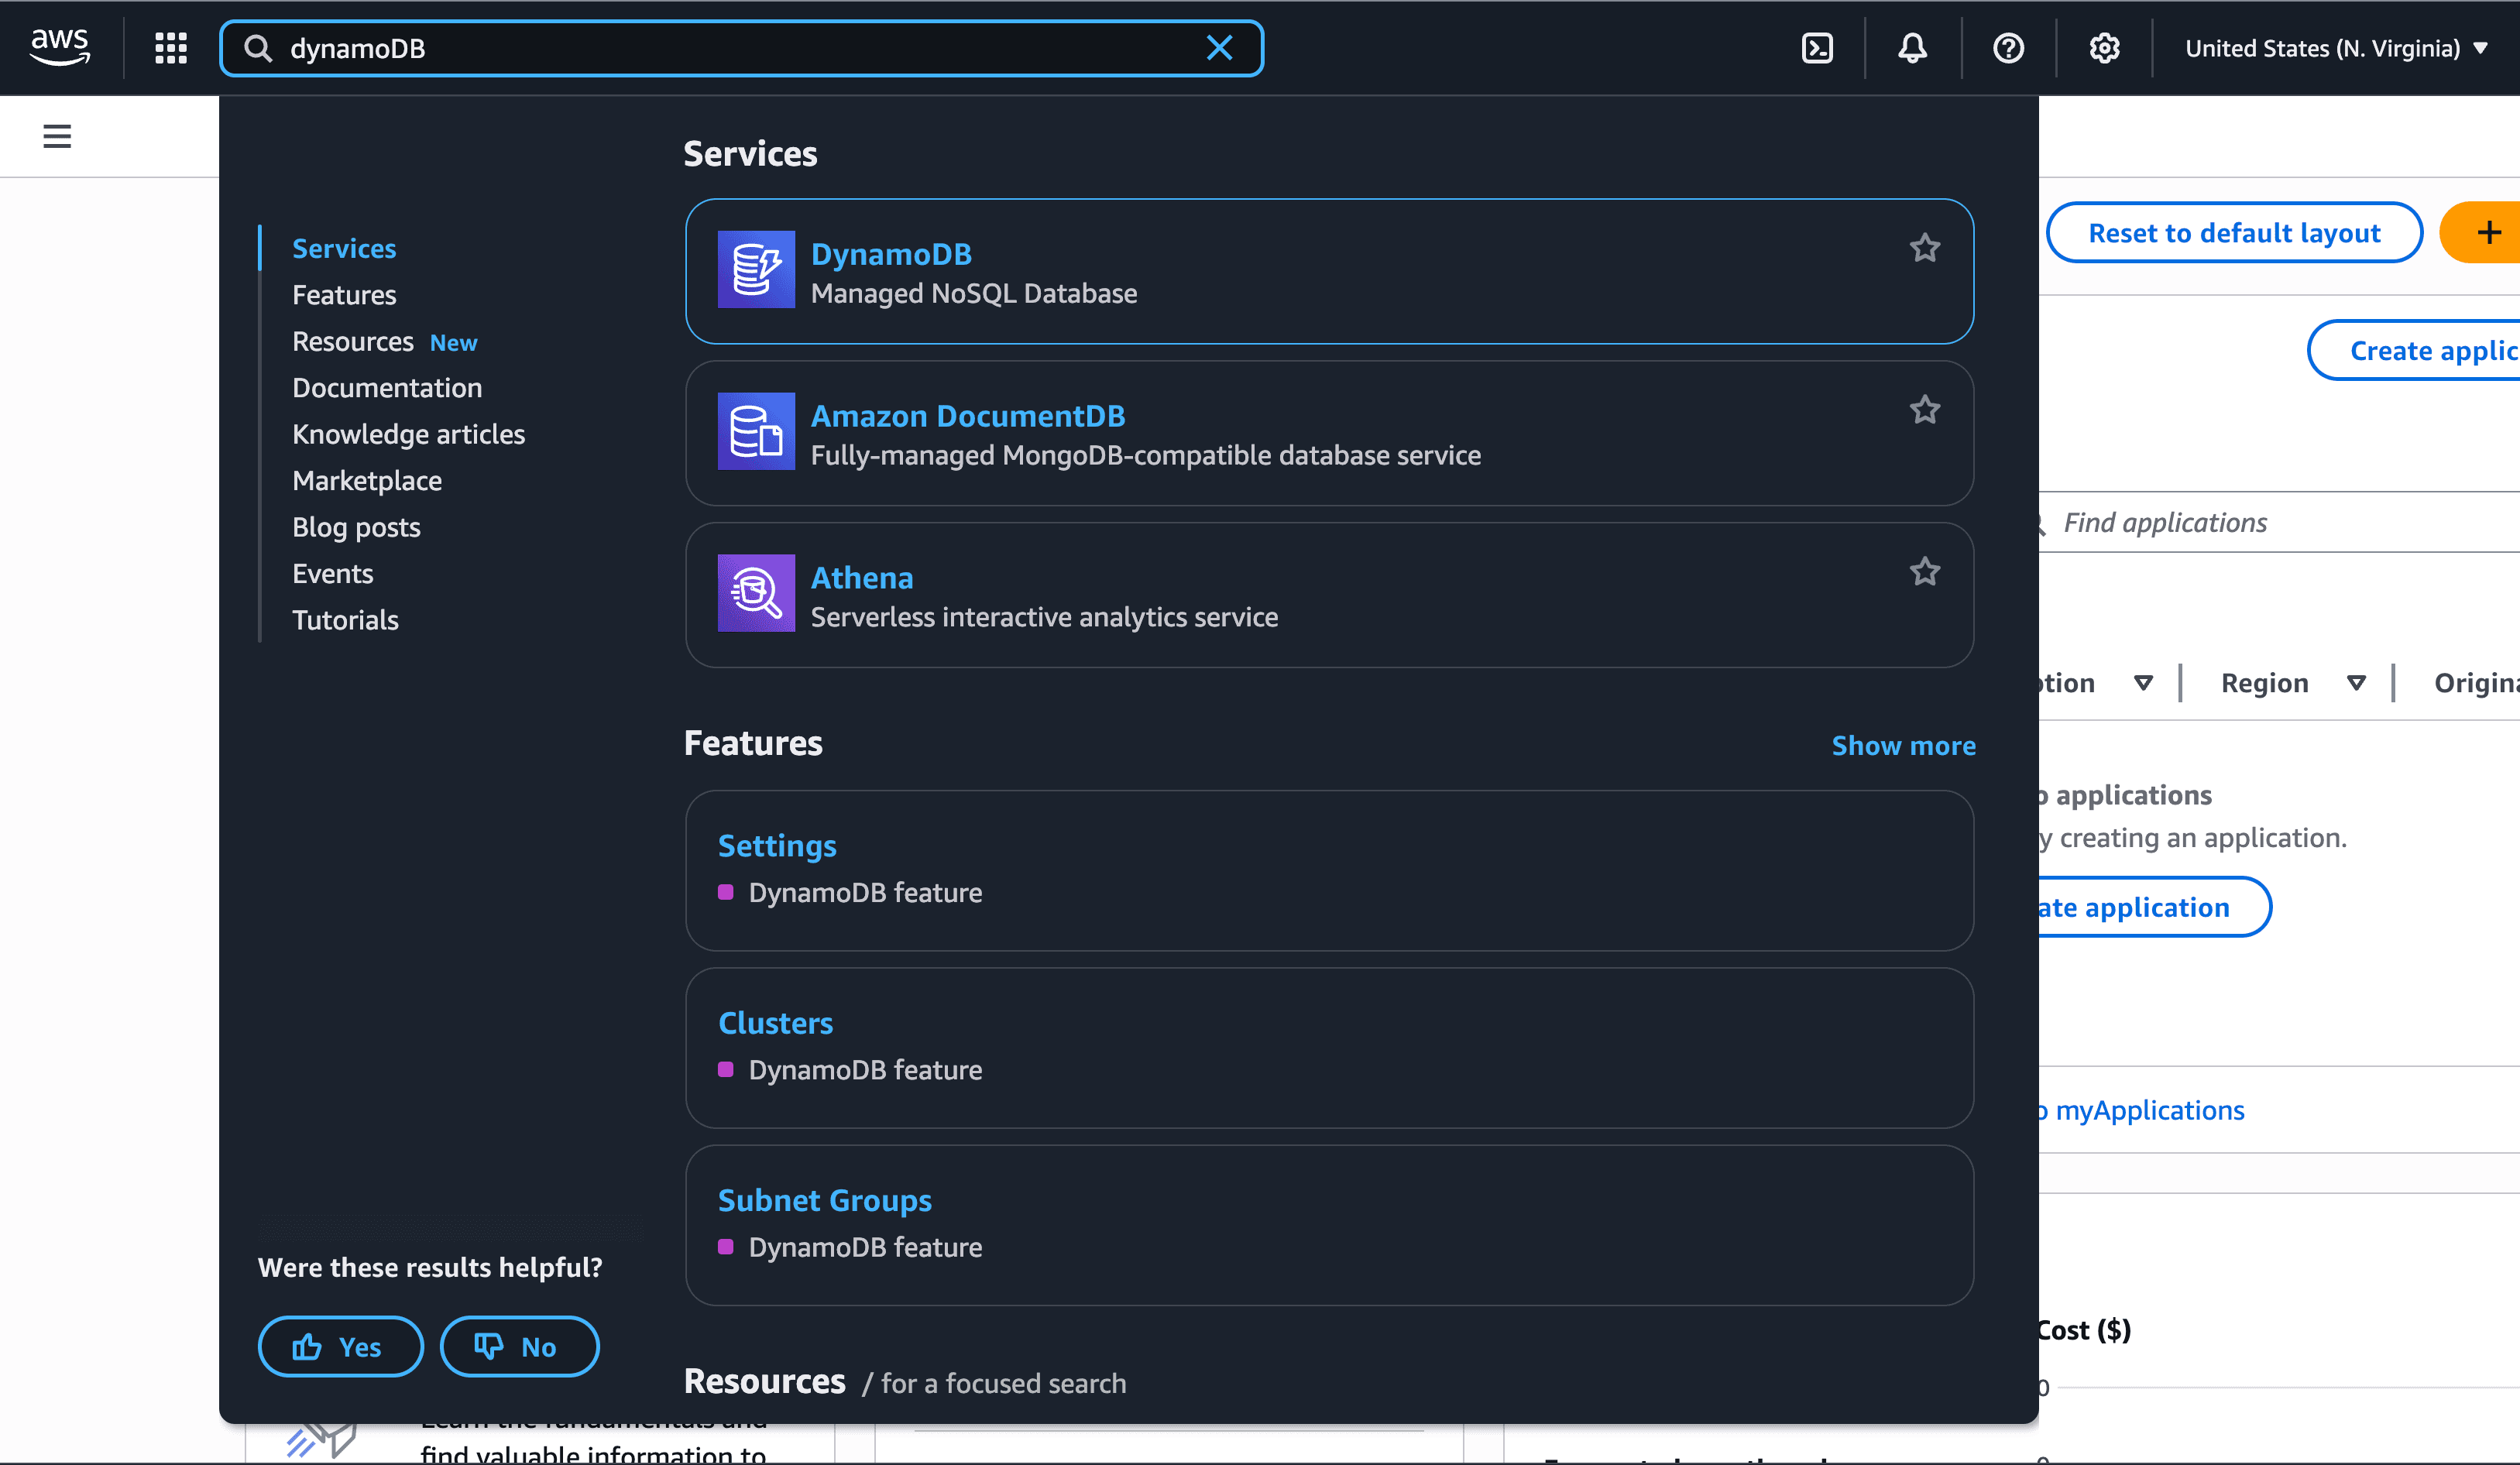Select the Knowledge articles category
The width and height of the screenshot is (2520, 1465).
point(409,434)
